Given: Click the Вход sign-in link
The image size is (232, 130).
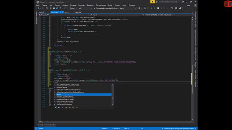Looking at the screenshot, I should (x=188, y=5).
